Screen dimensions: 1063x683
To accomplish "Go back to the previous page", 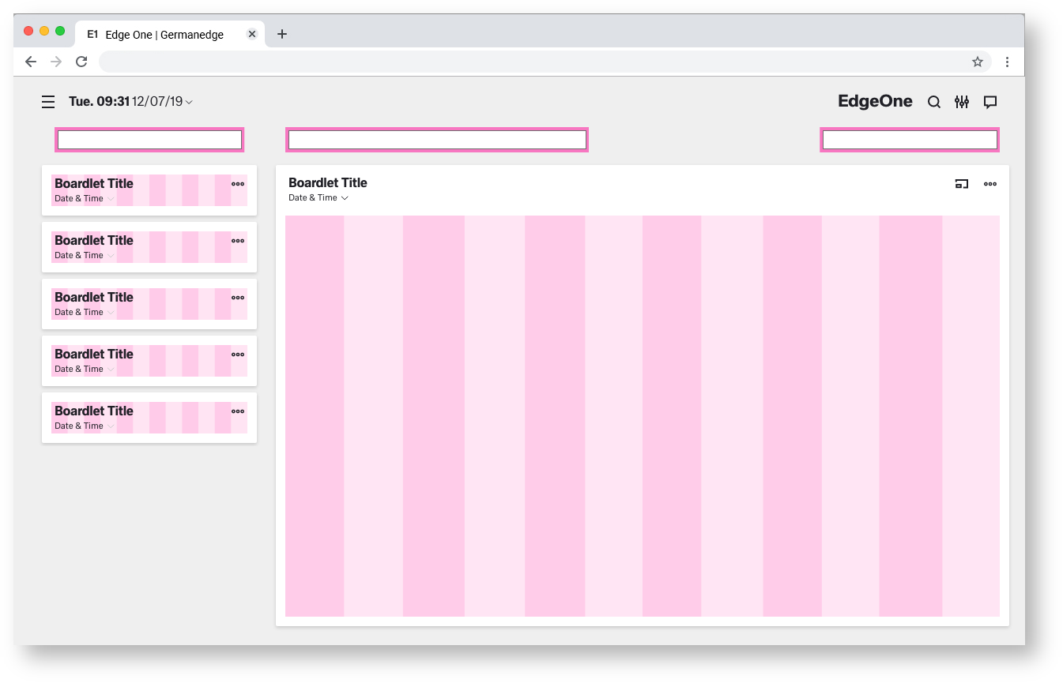I will click(31, 62).
